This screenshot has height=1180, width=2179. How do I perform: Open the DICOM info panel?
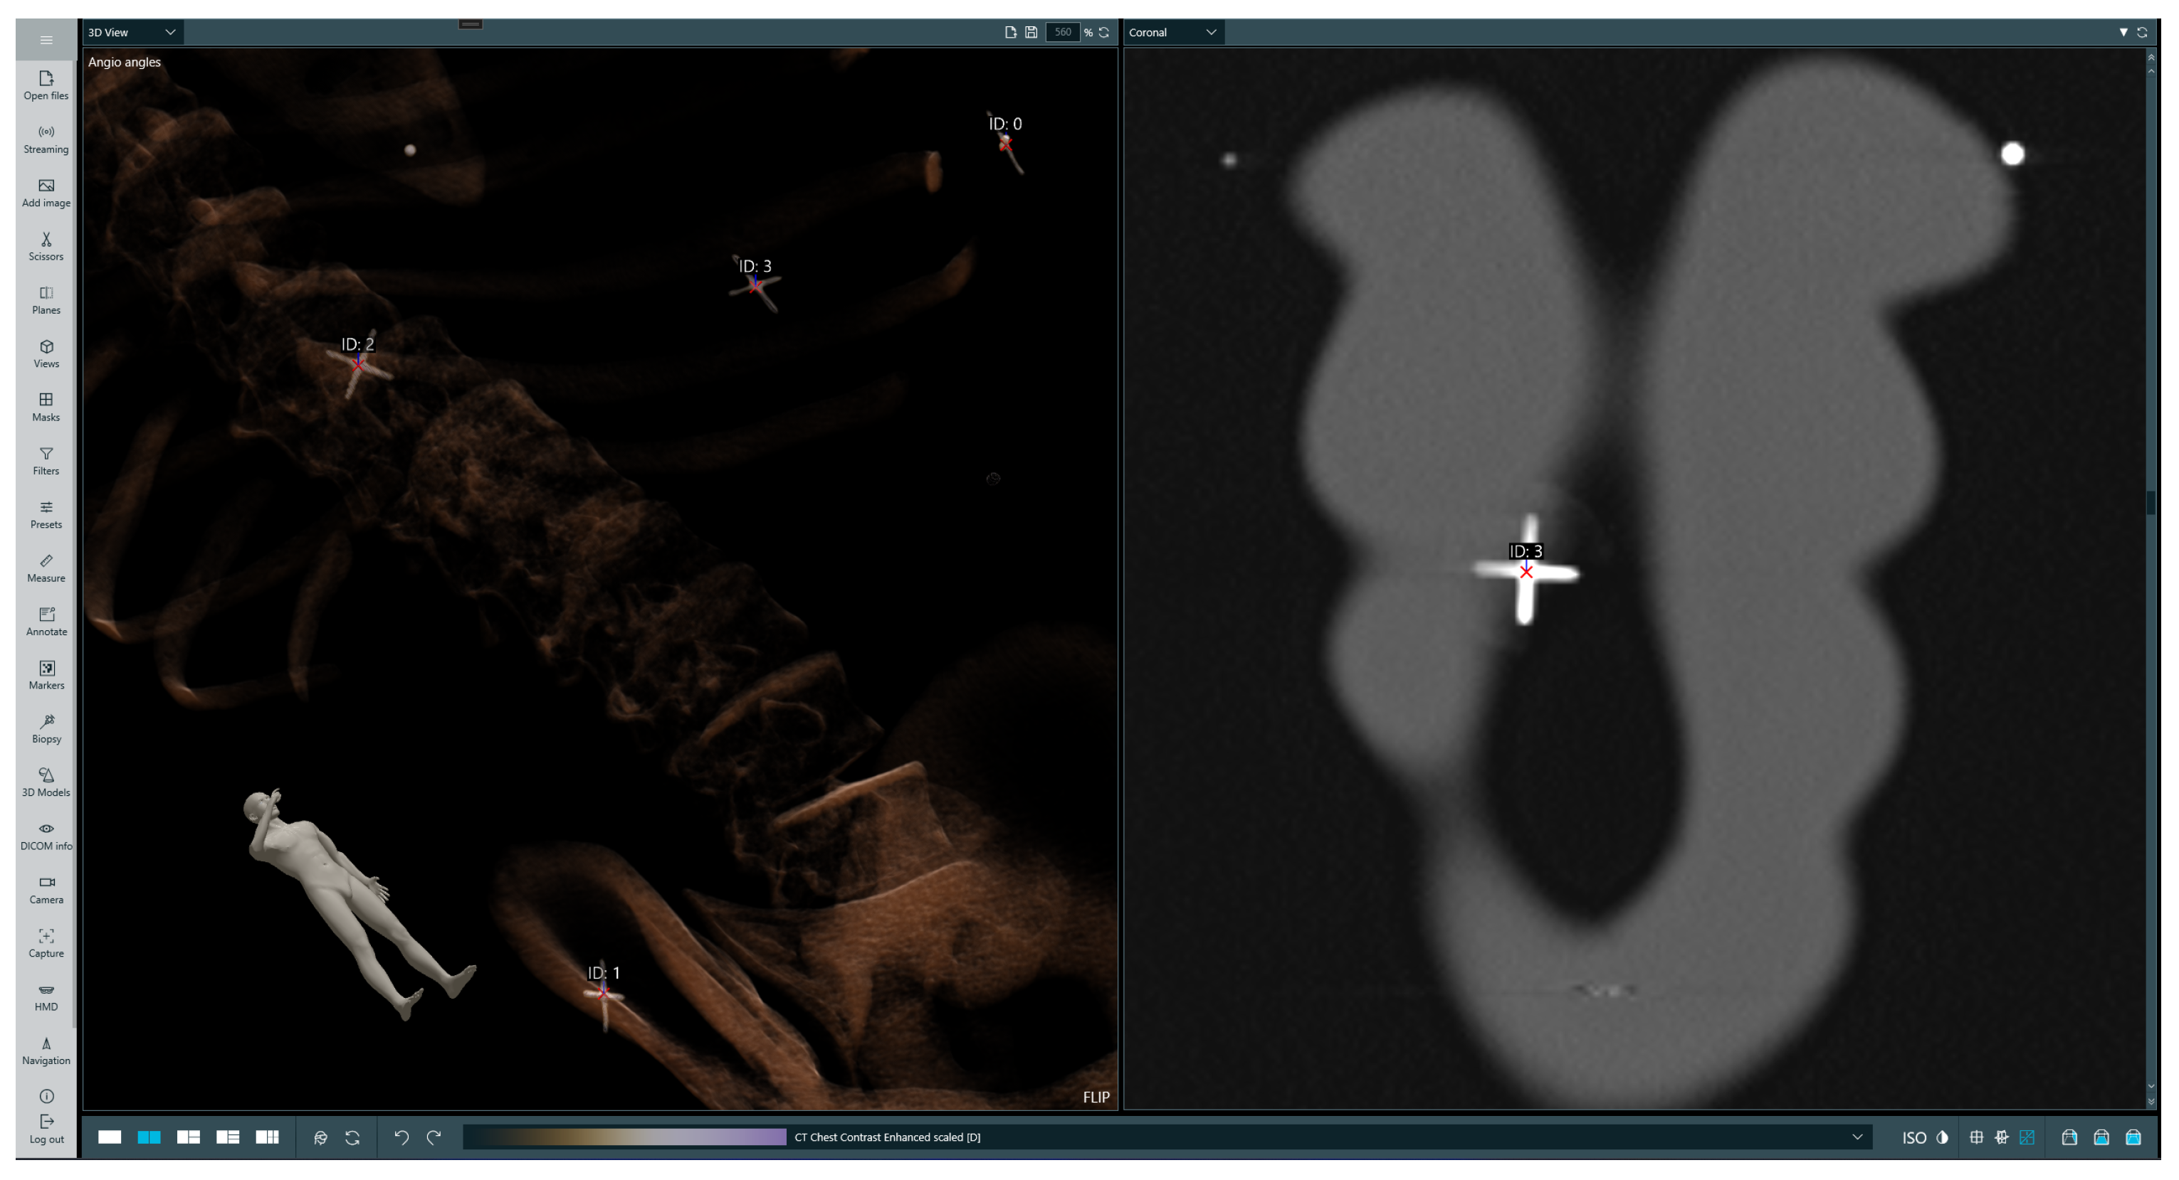pos(46,836)
